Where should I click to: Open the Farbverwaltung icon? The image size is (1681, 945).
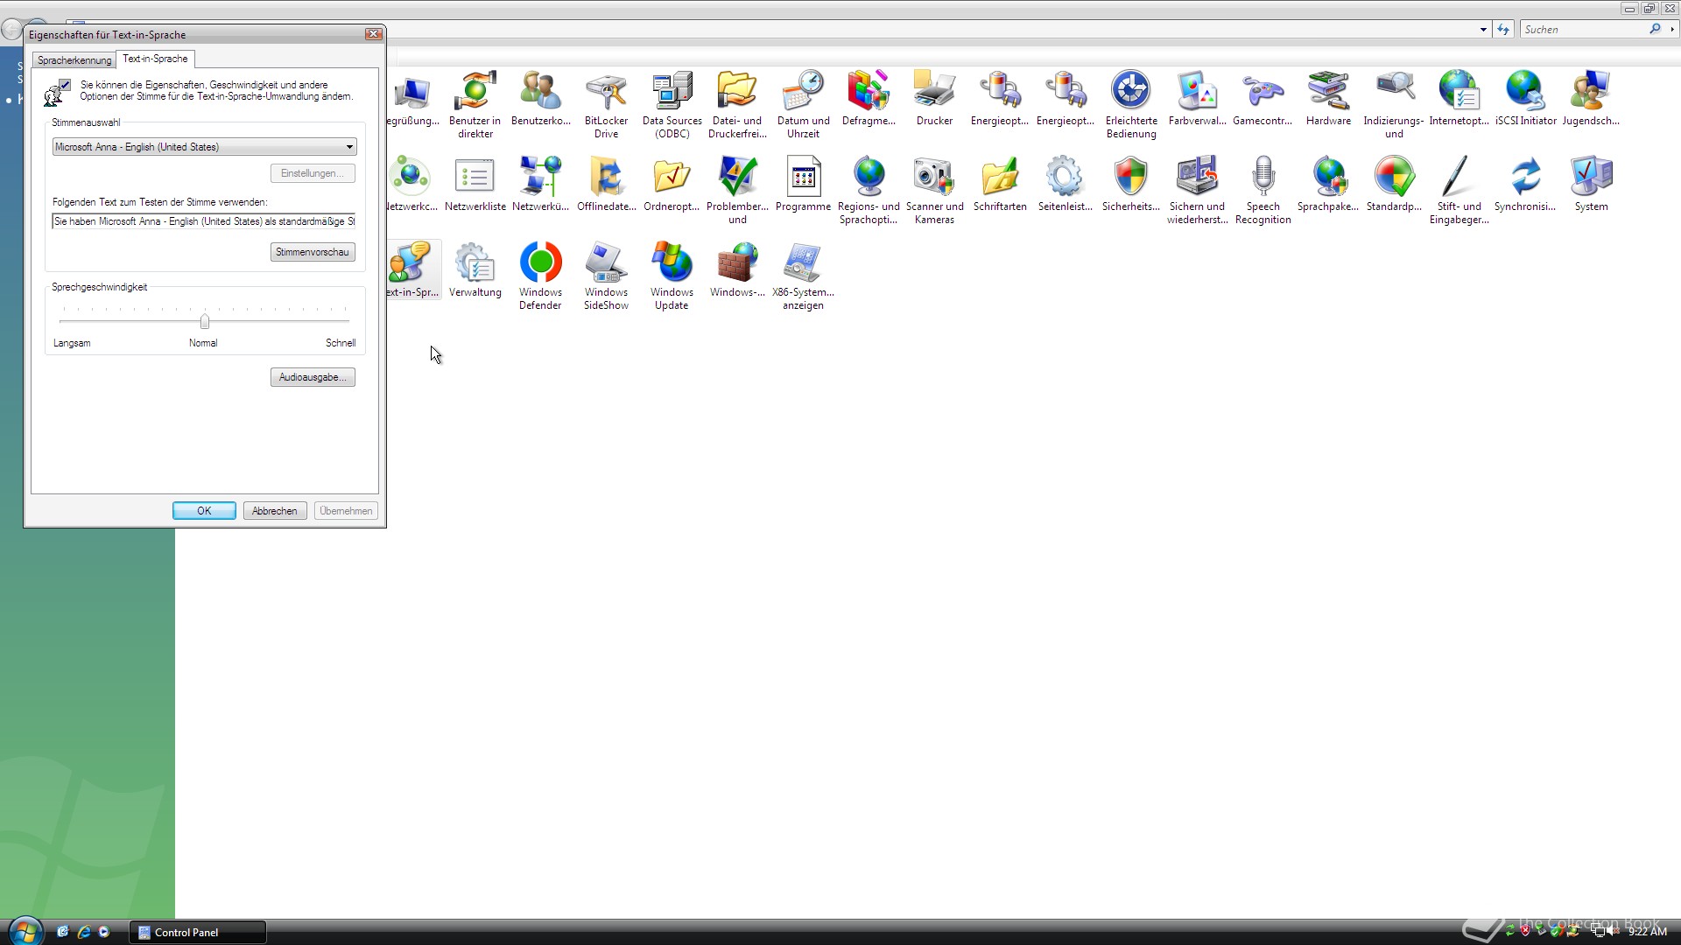pyautogui.click(x=1197, y=98)
